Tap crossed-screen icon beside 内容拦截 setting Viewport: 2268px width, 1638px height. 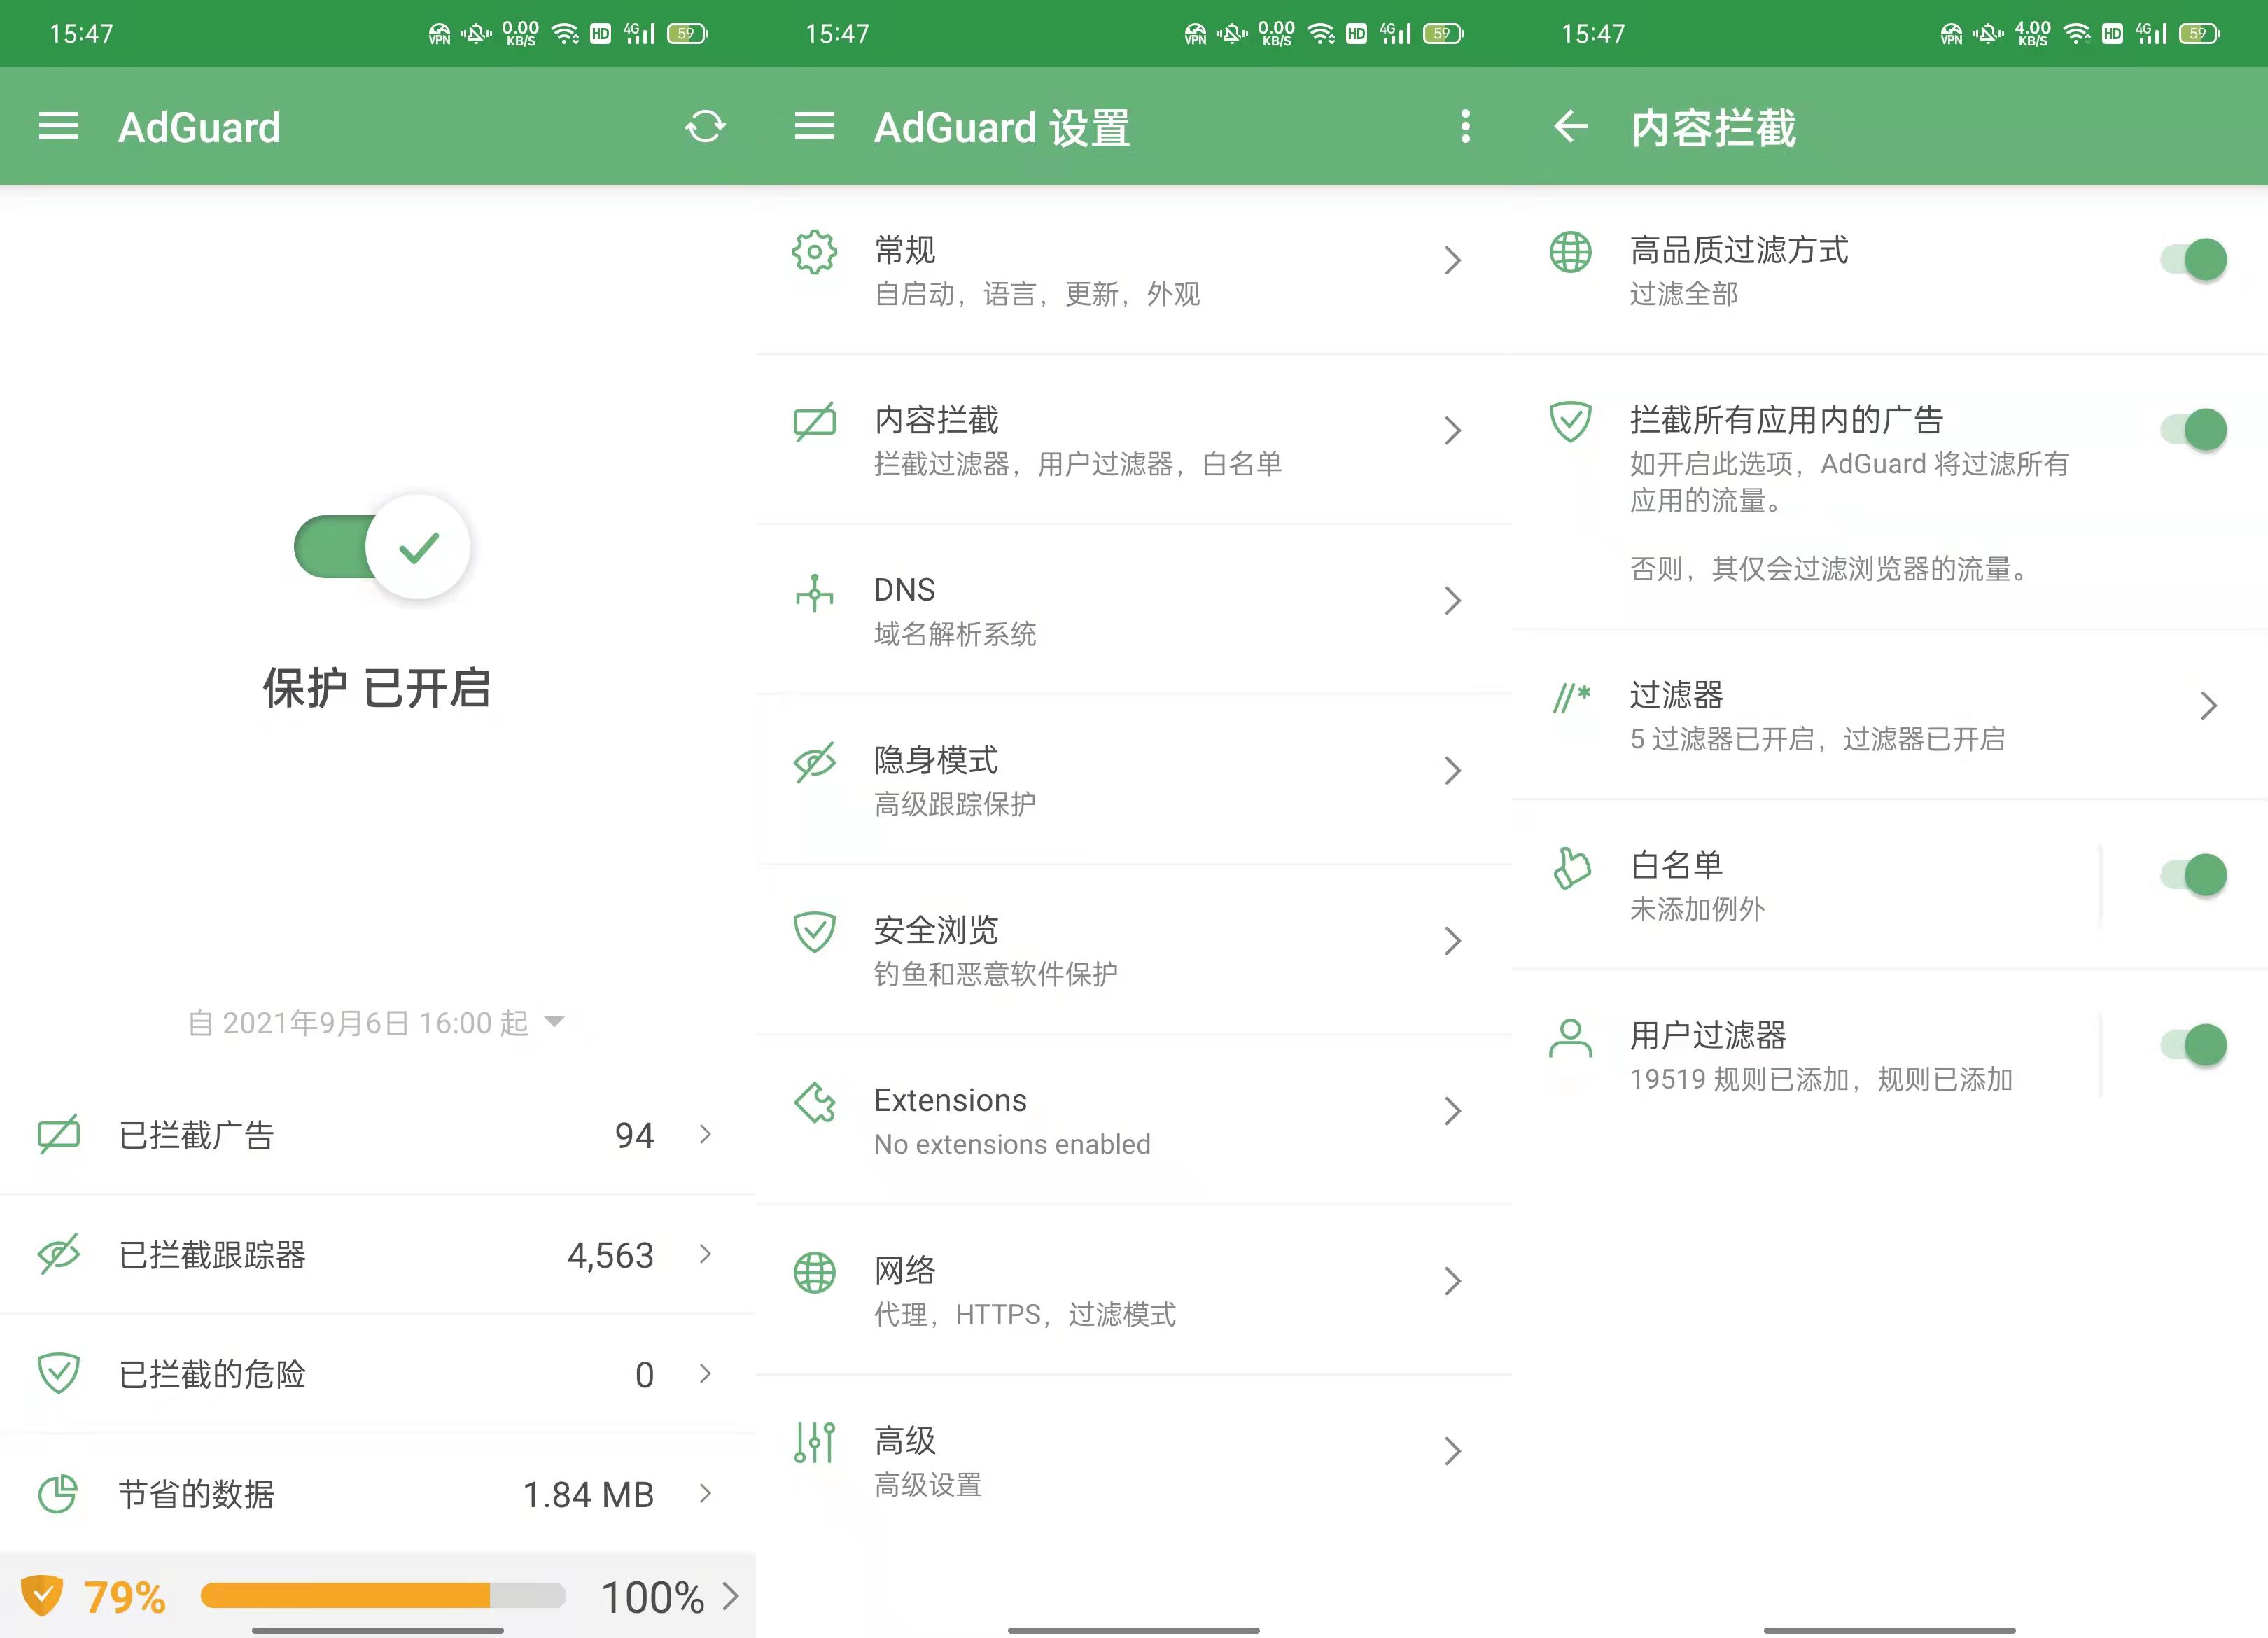(814, 422)
